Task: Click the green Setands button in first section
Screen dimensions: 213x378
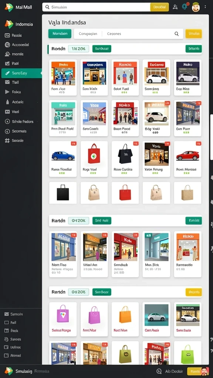Action: [x=193, y=49]
